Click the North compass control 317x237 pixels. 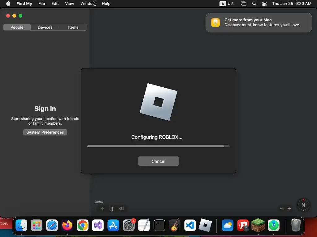[x=303, y=205]
